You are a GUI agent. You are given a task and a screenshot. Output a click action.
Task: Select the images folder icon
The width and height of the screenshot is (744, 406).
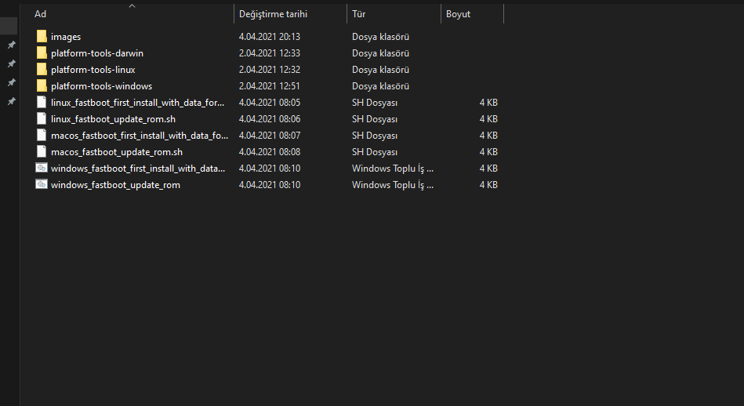pyautogui.click(x=42, y=37)
